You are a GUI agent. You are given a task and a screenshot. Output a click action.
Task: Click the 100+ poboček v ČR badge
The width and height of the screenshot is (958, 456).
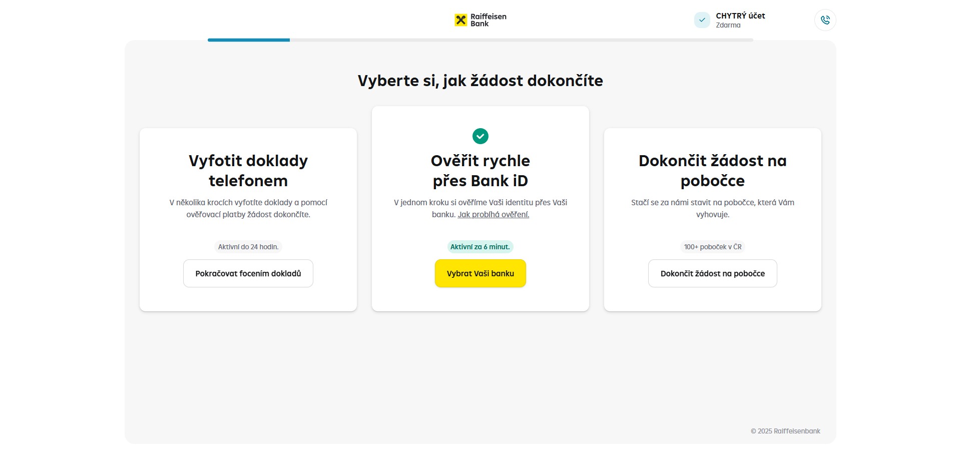coord(712,247)
